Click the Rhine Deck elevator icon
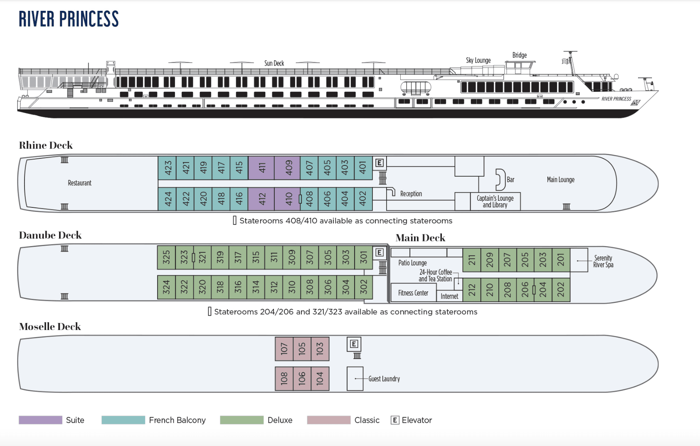This screenshot has height=446, width=700. (x=380, y=163)
